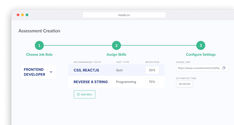
Task: Jump to step 3 circle
Action: pyautogui.click(x=201, y=46)
